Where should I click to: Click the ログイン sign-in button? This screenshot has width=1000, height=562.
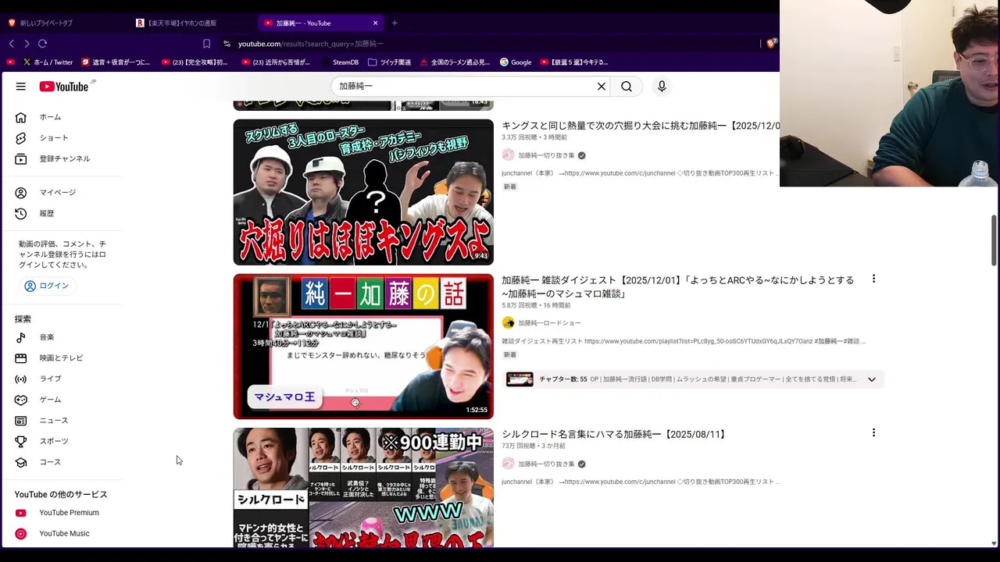pos(48,286)
